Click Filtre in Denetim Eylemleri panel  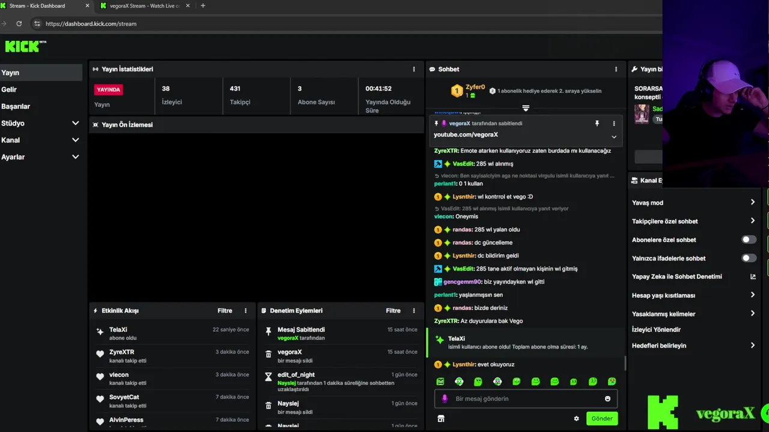393,311
